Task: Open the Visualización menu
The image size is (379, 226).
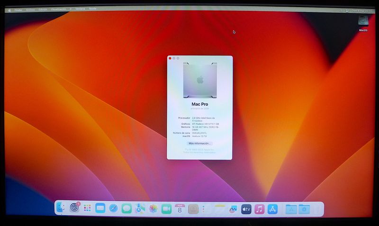Action: point(58,9)
